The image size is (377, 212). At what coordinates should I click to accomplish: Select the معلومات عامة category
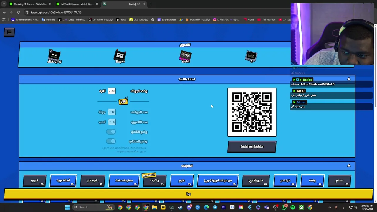pos(124,181)
